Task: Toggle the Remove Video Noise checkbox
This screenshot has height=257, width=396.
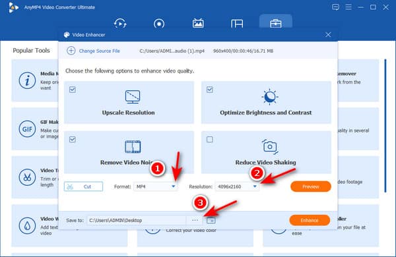Action: pyautogui.click(x=73, y=140)
